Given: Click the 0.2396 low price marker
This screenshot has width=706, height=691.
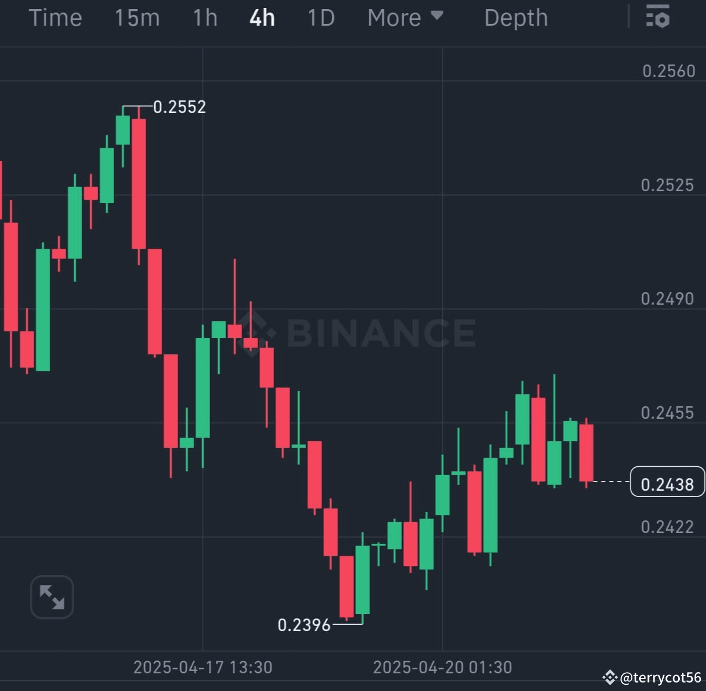Looking at the screenshot, I should pyautogui.click(x=304, y=624).
